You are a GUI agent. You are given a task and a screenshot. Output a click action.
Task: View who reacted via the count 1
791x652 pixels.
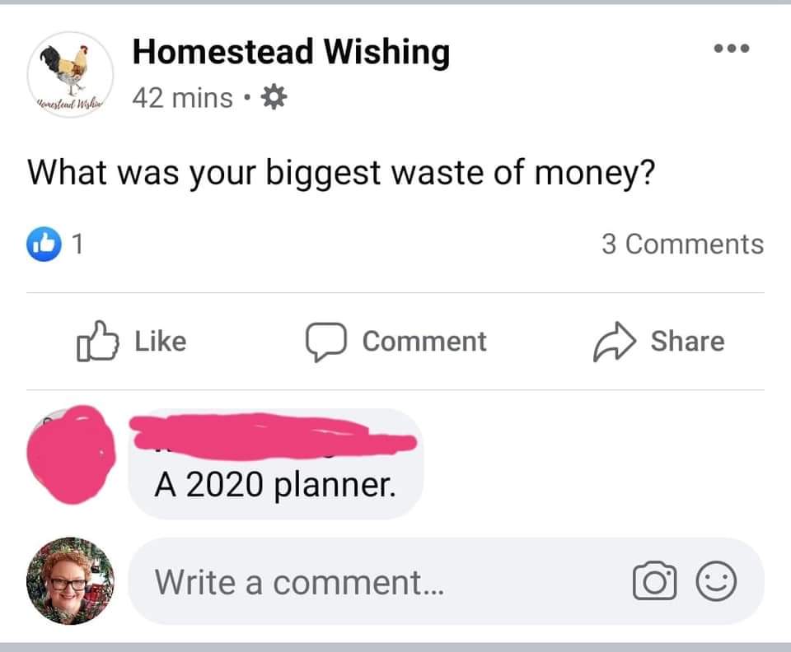pyautogui.click(x=77, y=244)
